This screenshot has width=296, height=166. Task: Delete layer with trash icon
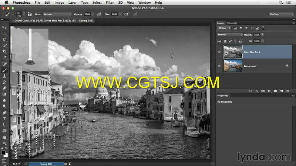(x=288, y=91)
